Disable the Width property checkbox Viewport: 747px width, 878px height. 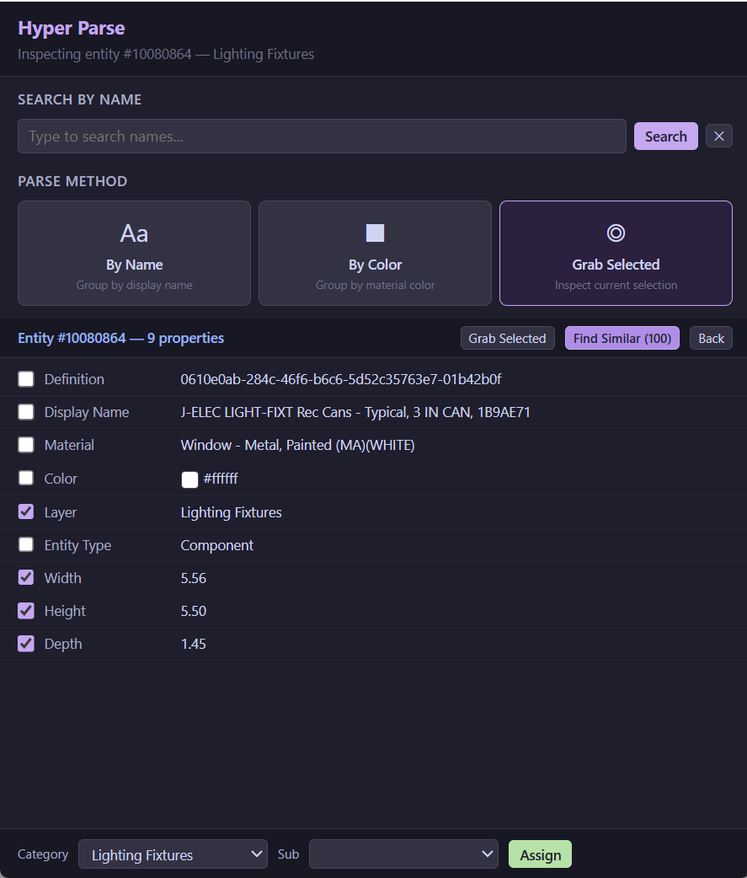pos(26,578)
